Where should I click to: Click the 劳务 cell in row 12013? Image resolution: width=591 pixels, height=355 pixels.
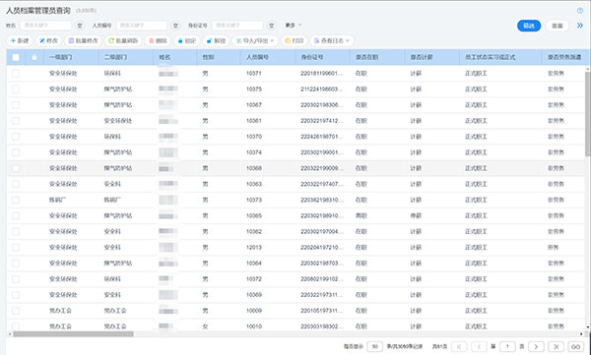[553, 248]
